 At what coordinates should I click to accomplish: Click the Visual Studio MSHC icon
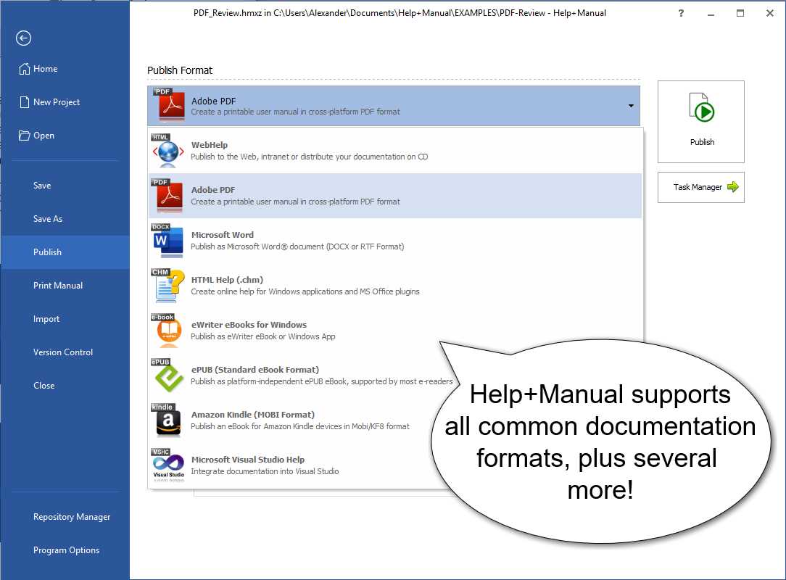tap(168, 465)
